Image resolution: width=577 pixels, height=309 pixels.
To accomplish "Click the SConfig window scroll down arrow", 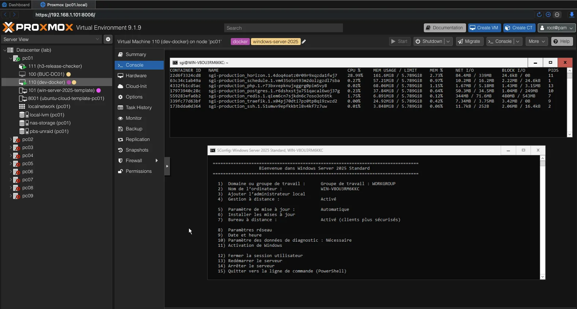I will [543, 277].
